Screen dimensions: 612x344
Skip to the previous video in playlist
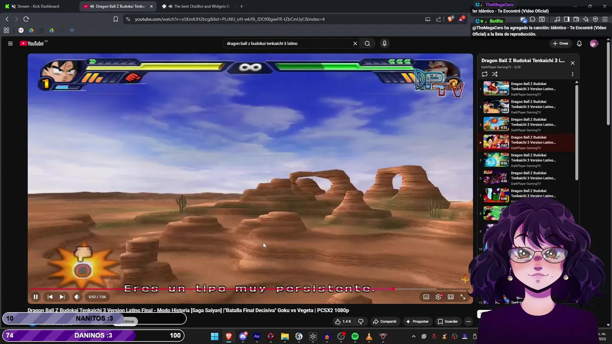click(x=50, y=297)
